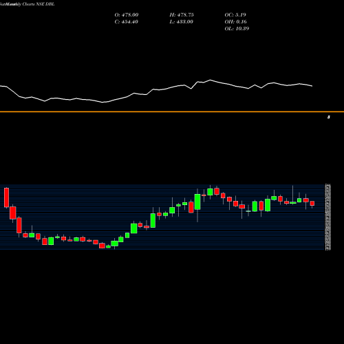Viewport: 344px width, 344px height.
Task: Click the close price value C: 454.40
Action: (127, 22)
